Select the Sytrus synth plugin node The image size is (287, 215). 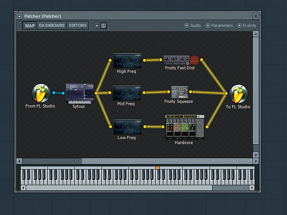[80, 94]
